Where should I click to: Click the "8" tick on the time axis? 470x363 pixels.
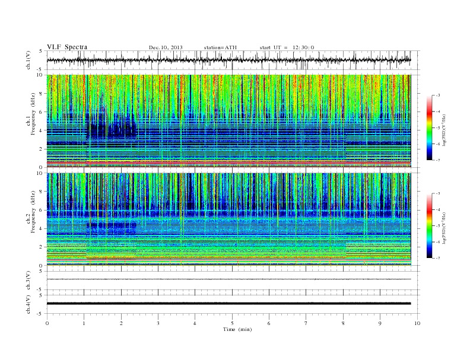click(343, 323)
